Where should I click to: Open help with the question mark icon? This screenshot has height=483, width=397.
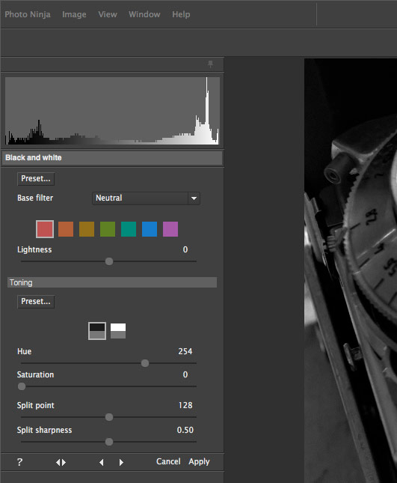point(19,462)
